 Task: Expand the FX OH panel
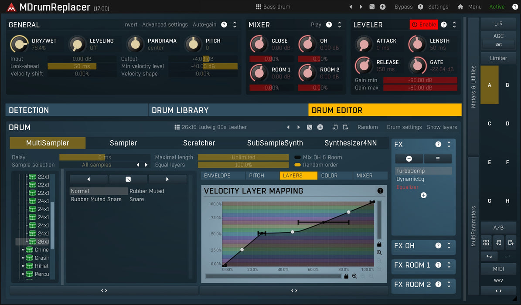click(449, 246)
